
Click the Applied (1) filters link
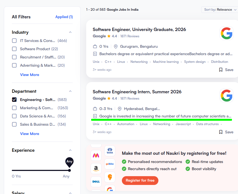point(64,17)
